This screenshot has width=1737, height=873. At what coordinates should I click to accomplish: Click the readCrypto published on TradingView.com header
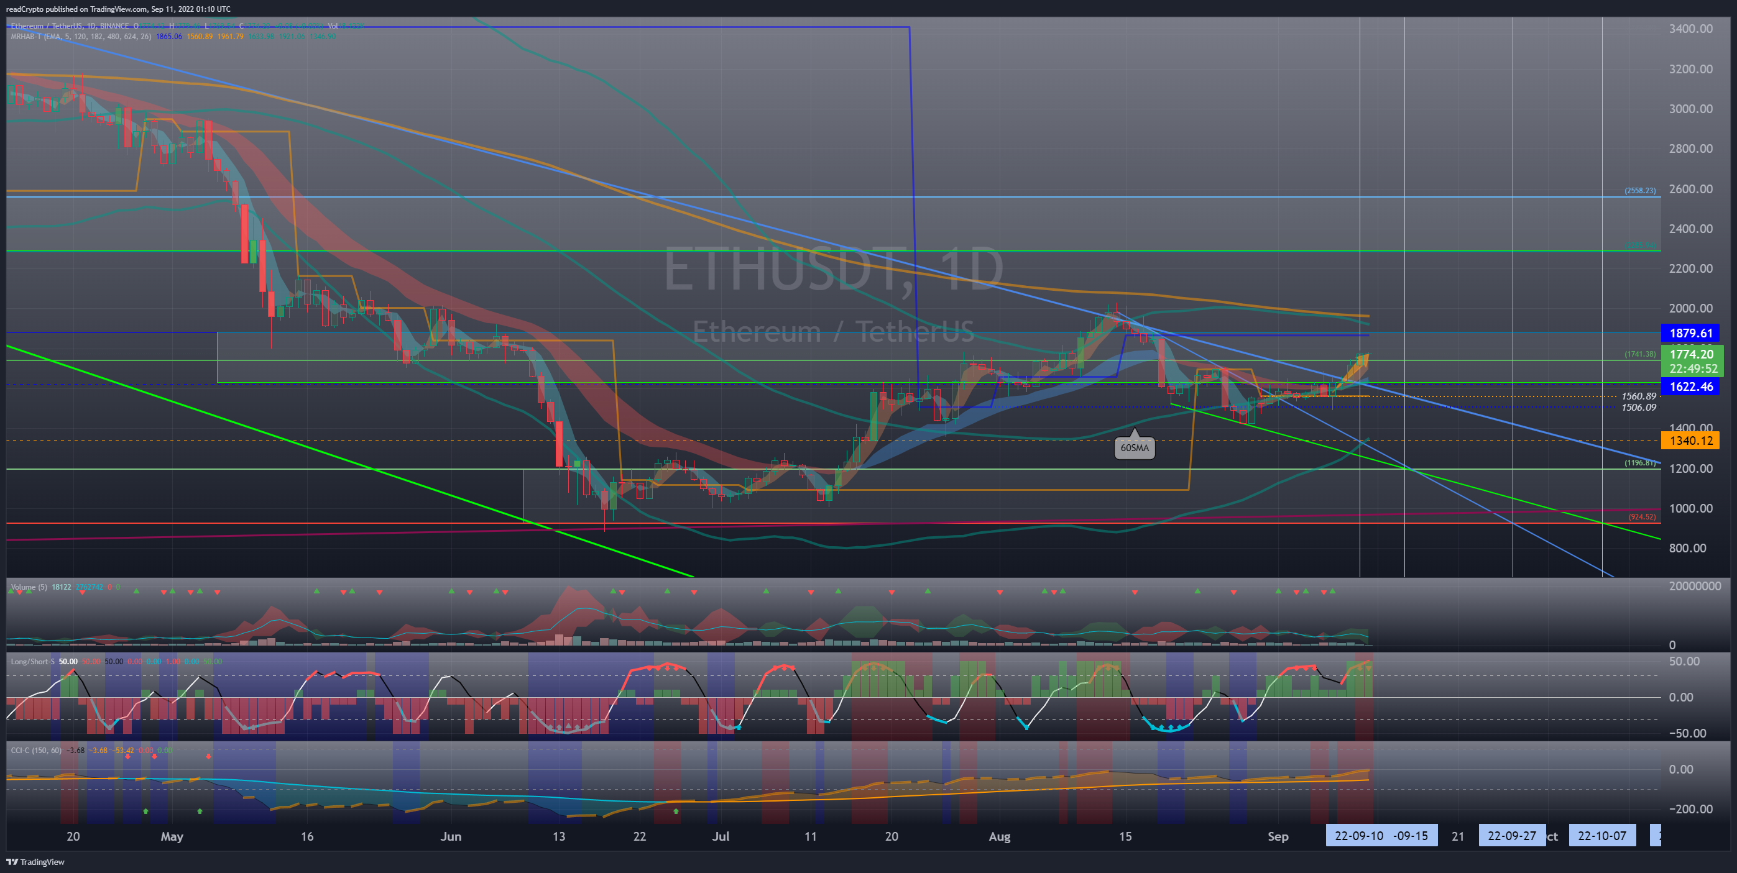pos(118,9)
